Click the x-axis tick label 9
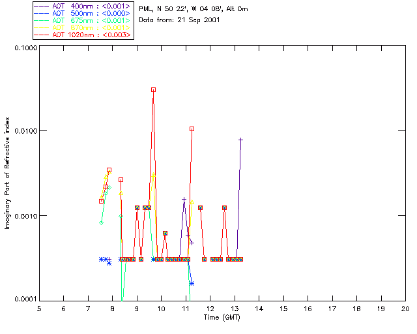 (x=137, y=309)
